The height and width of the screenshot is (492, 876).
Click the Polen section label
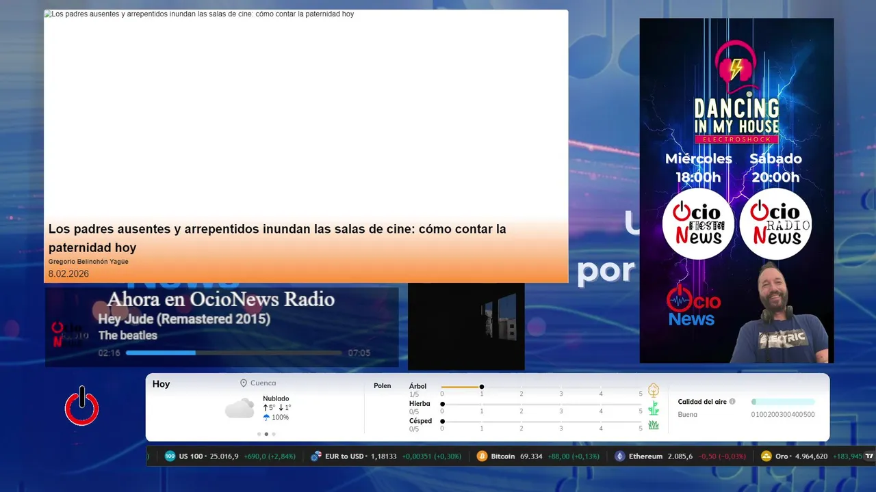[382, 386]
